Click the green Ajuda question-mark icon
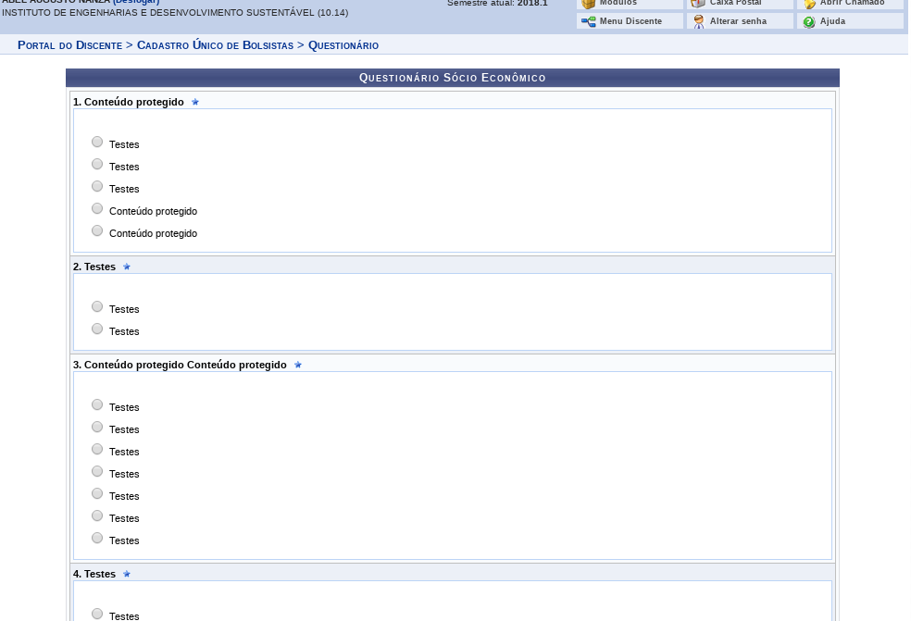 (809, 21)
